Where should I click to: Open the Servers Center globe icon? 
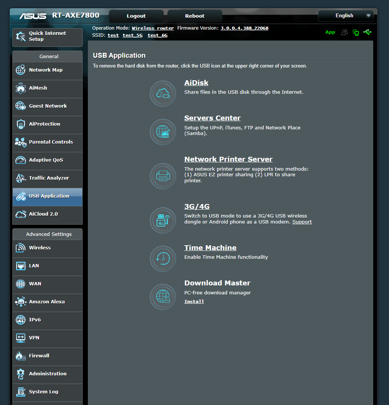click(163, 132)
